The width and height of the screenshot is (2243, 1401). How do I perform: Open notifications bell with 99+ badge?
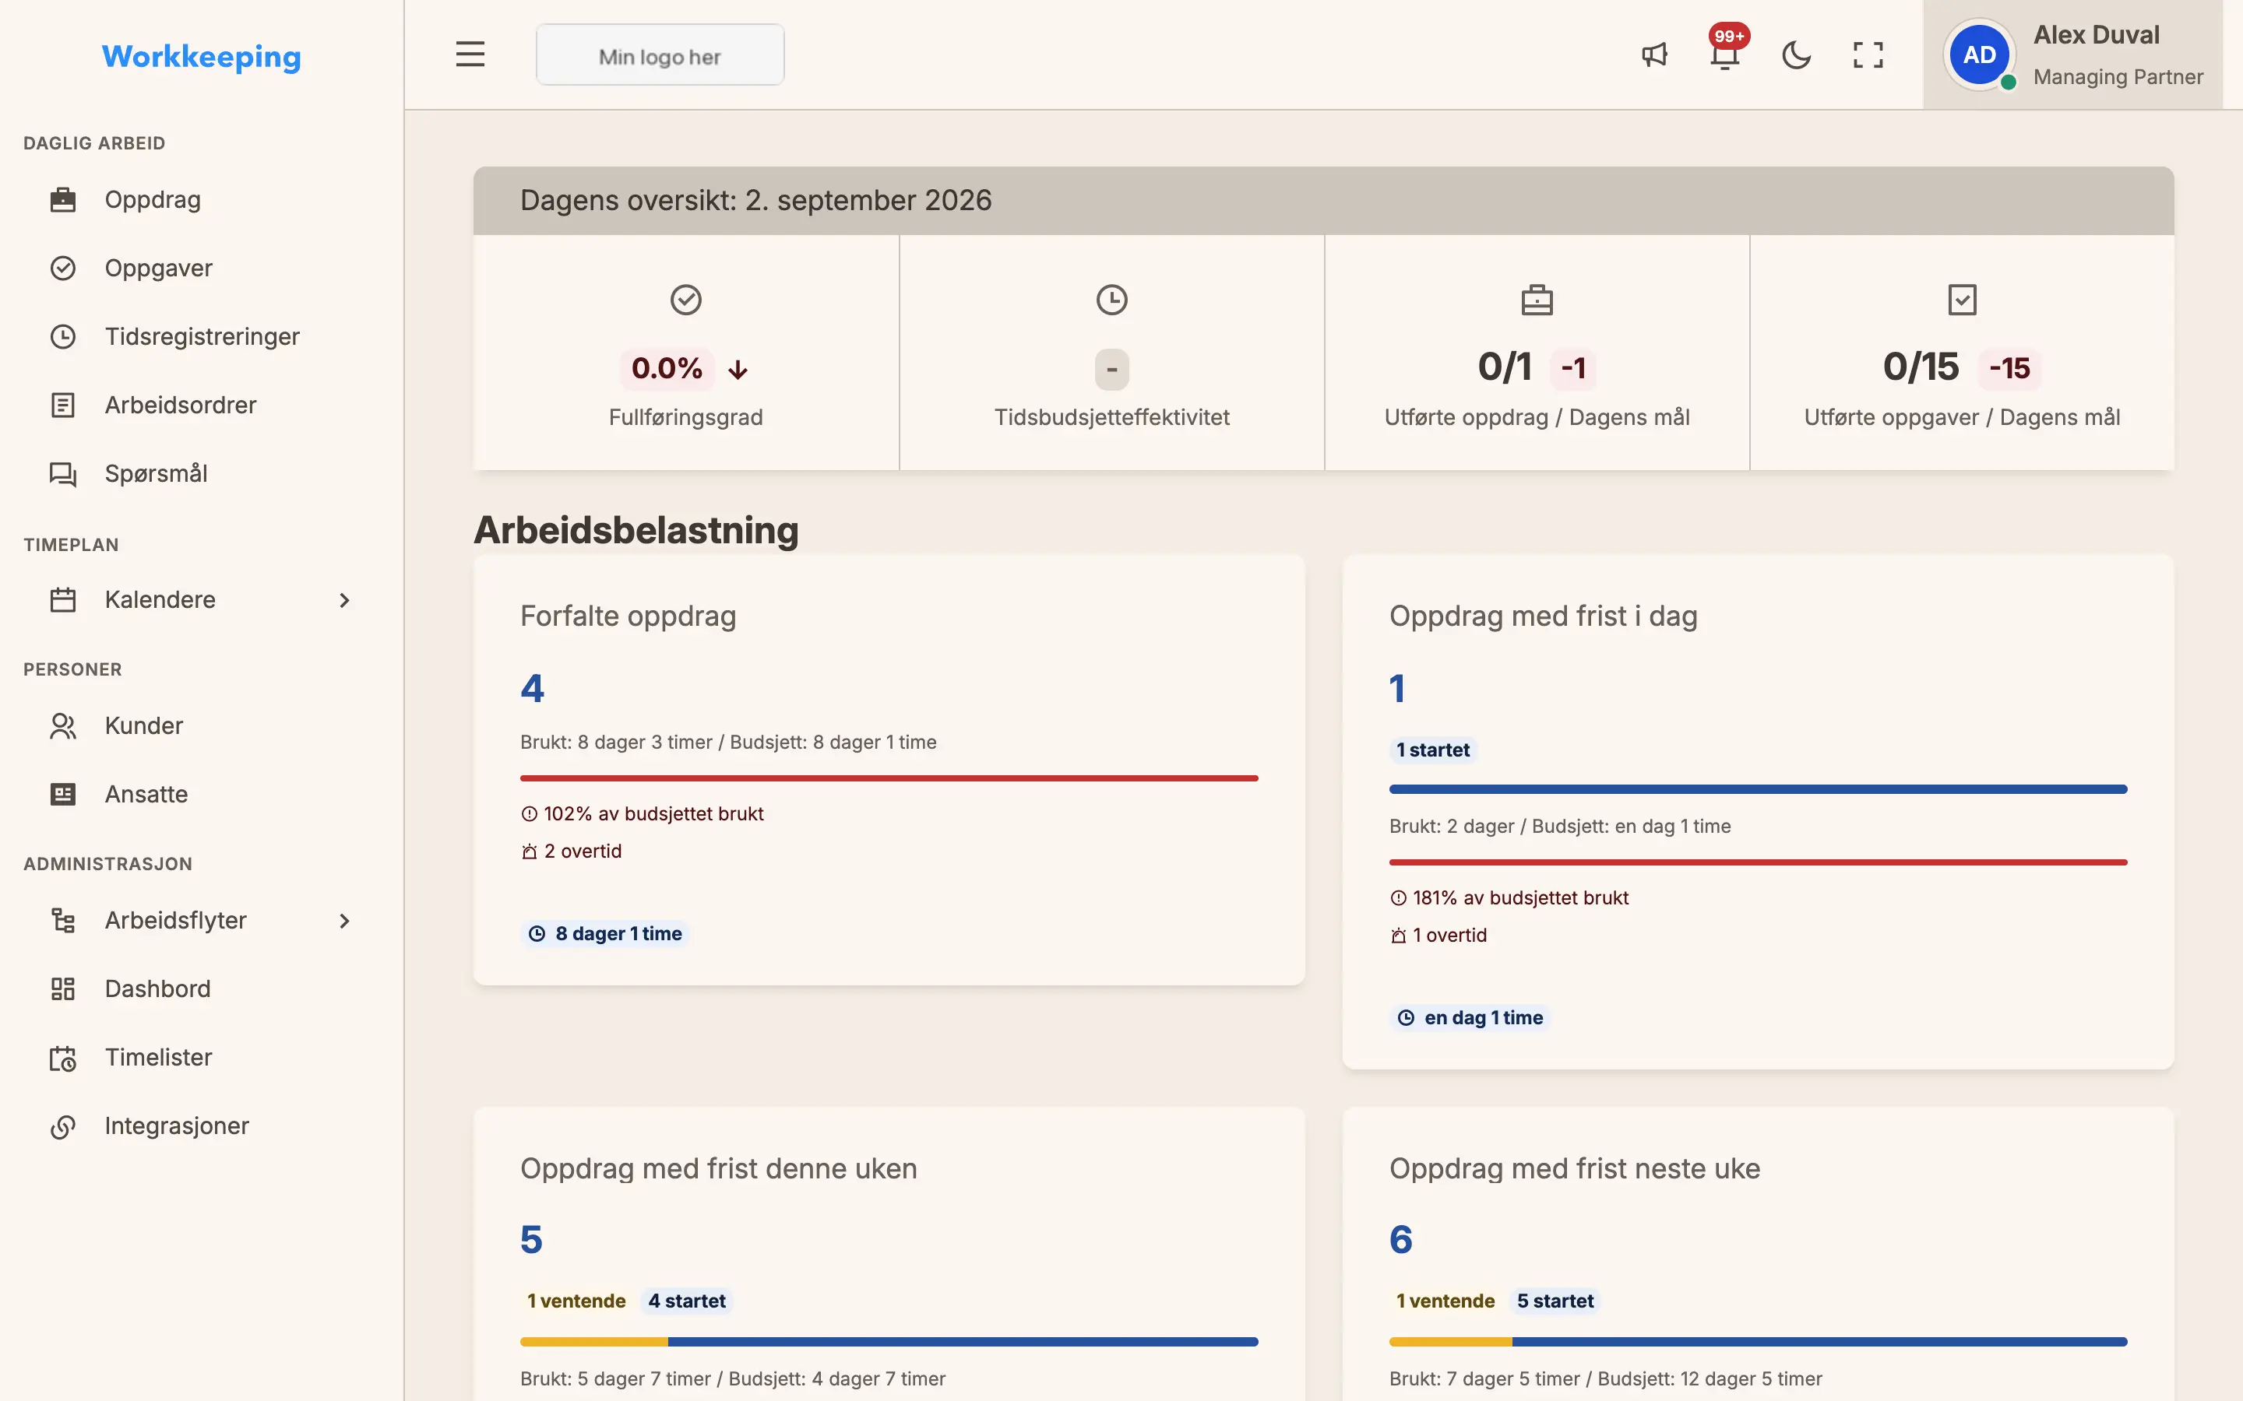pyautogui.click(x=1725, y=53)
